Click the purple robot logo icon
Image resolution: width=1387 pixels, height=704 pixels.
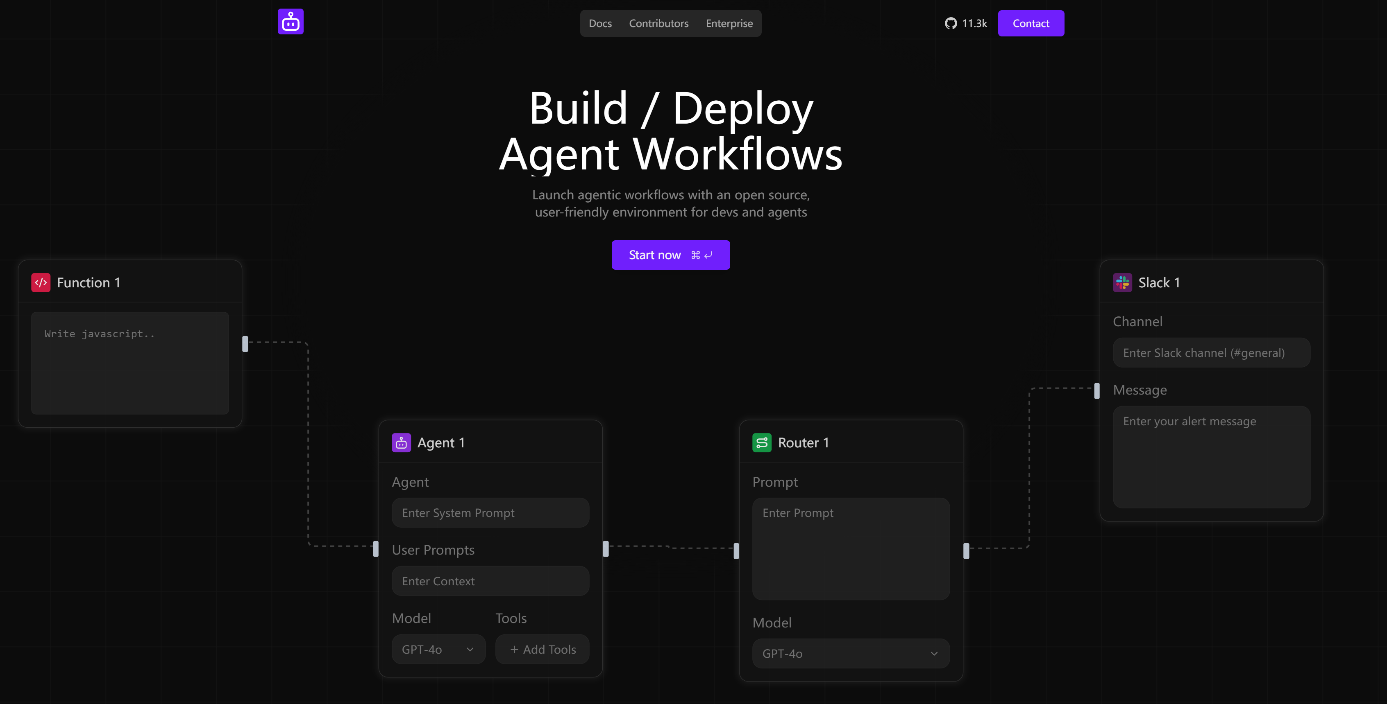(290, 22)
